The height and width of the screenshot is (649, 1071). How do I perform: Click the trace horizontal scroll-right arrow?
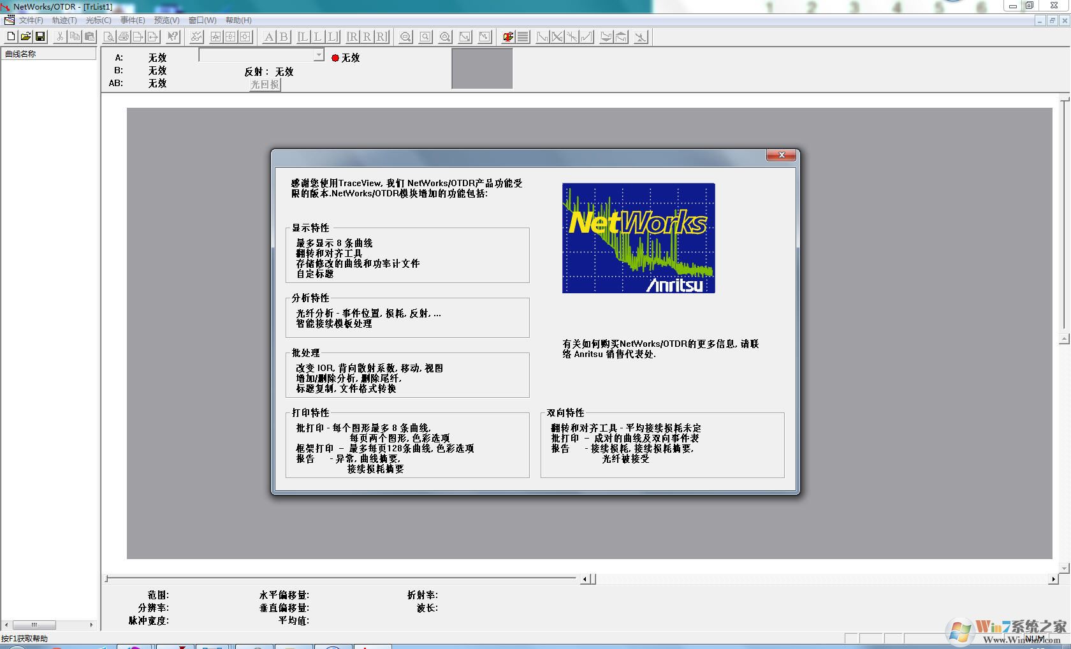pyautogui.click(x=1053, y=579)
